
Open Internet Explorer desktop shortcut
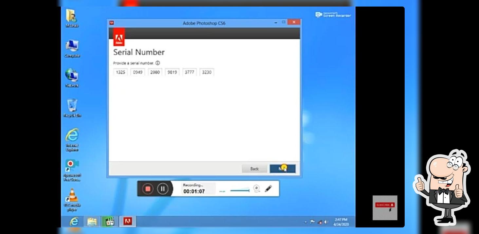click(72, 140)
